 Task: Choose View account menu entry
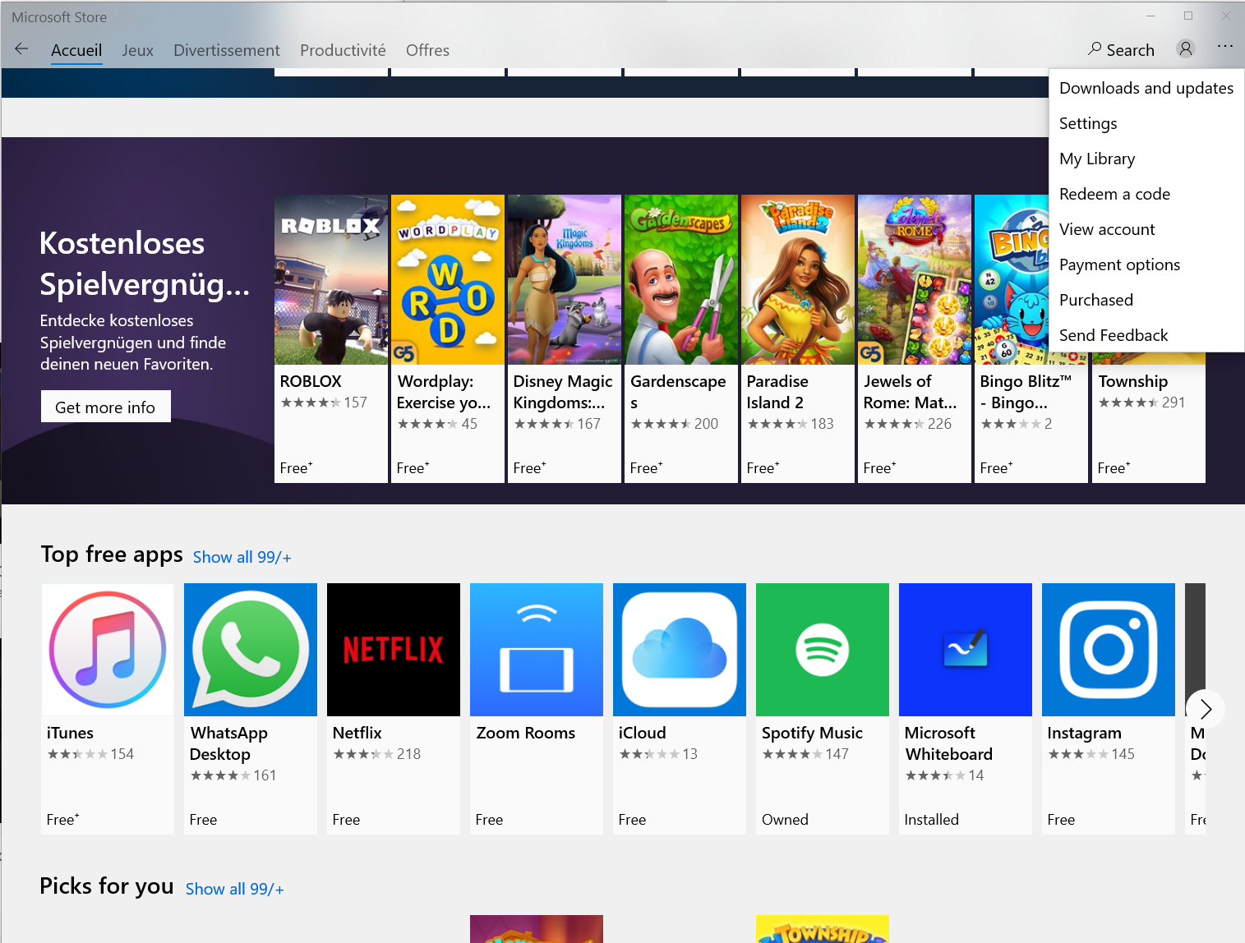click(x=1146, y=229)
